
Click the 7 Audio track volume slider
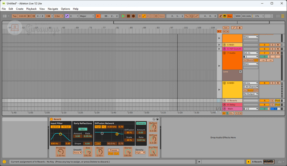264,56
